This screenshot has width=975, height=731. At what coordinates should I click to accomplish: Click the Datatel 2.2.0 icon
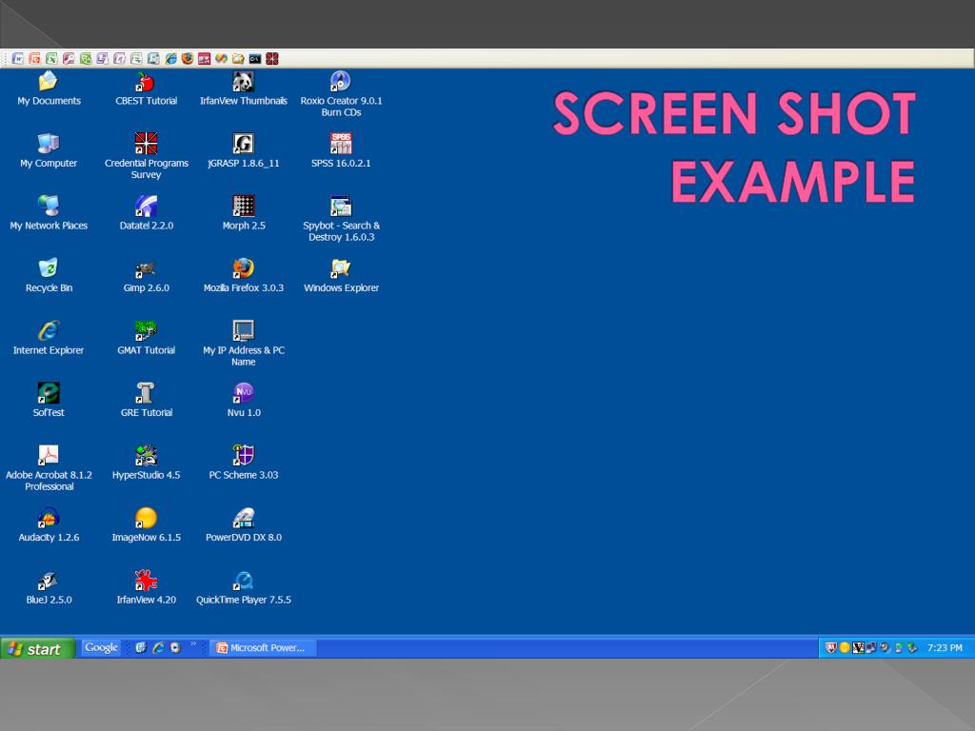click(x=146, y=213)
